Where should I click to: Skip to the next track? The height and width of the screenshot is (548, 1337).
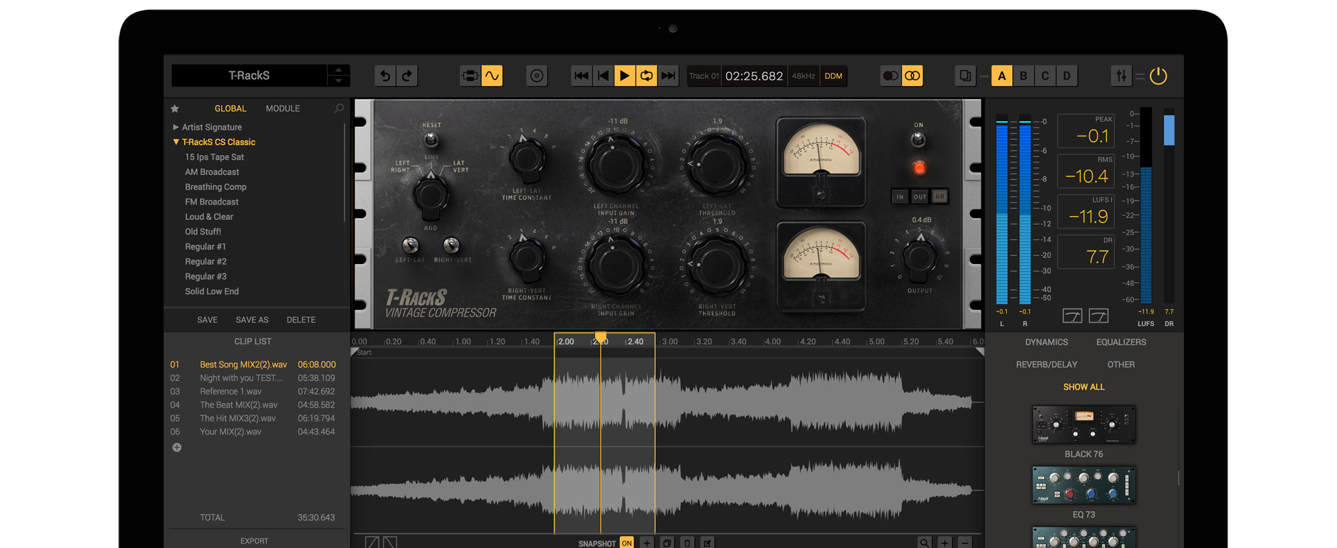coord(668,76)
